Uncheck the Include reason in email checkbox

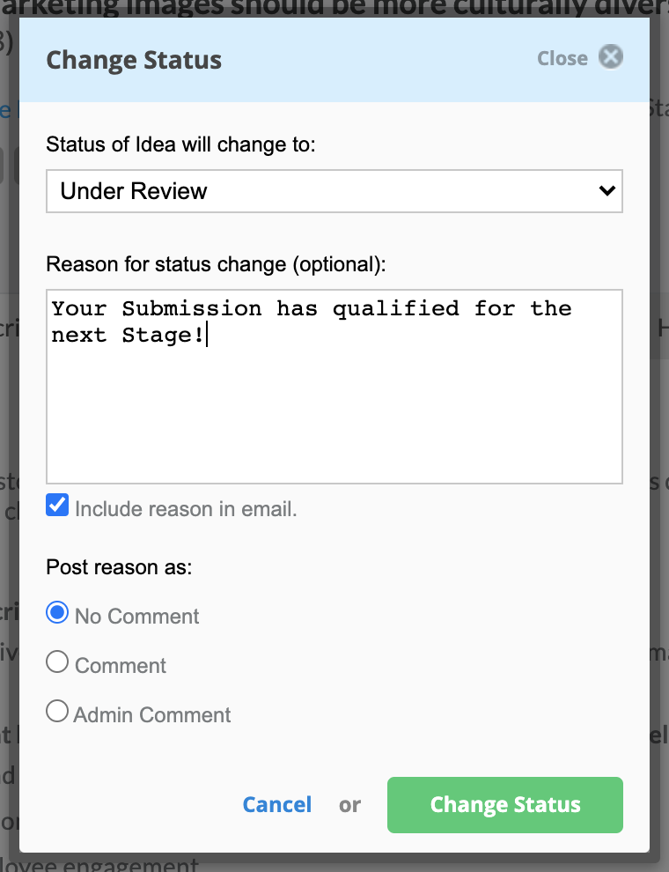pyautogui.click(x=57, y=505)
